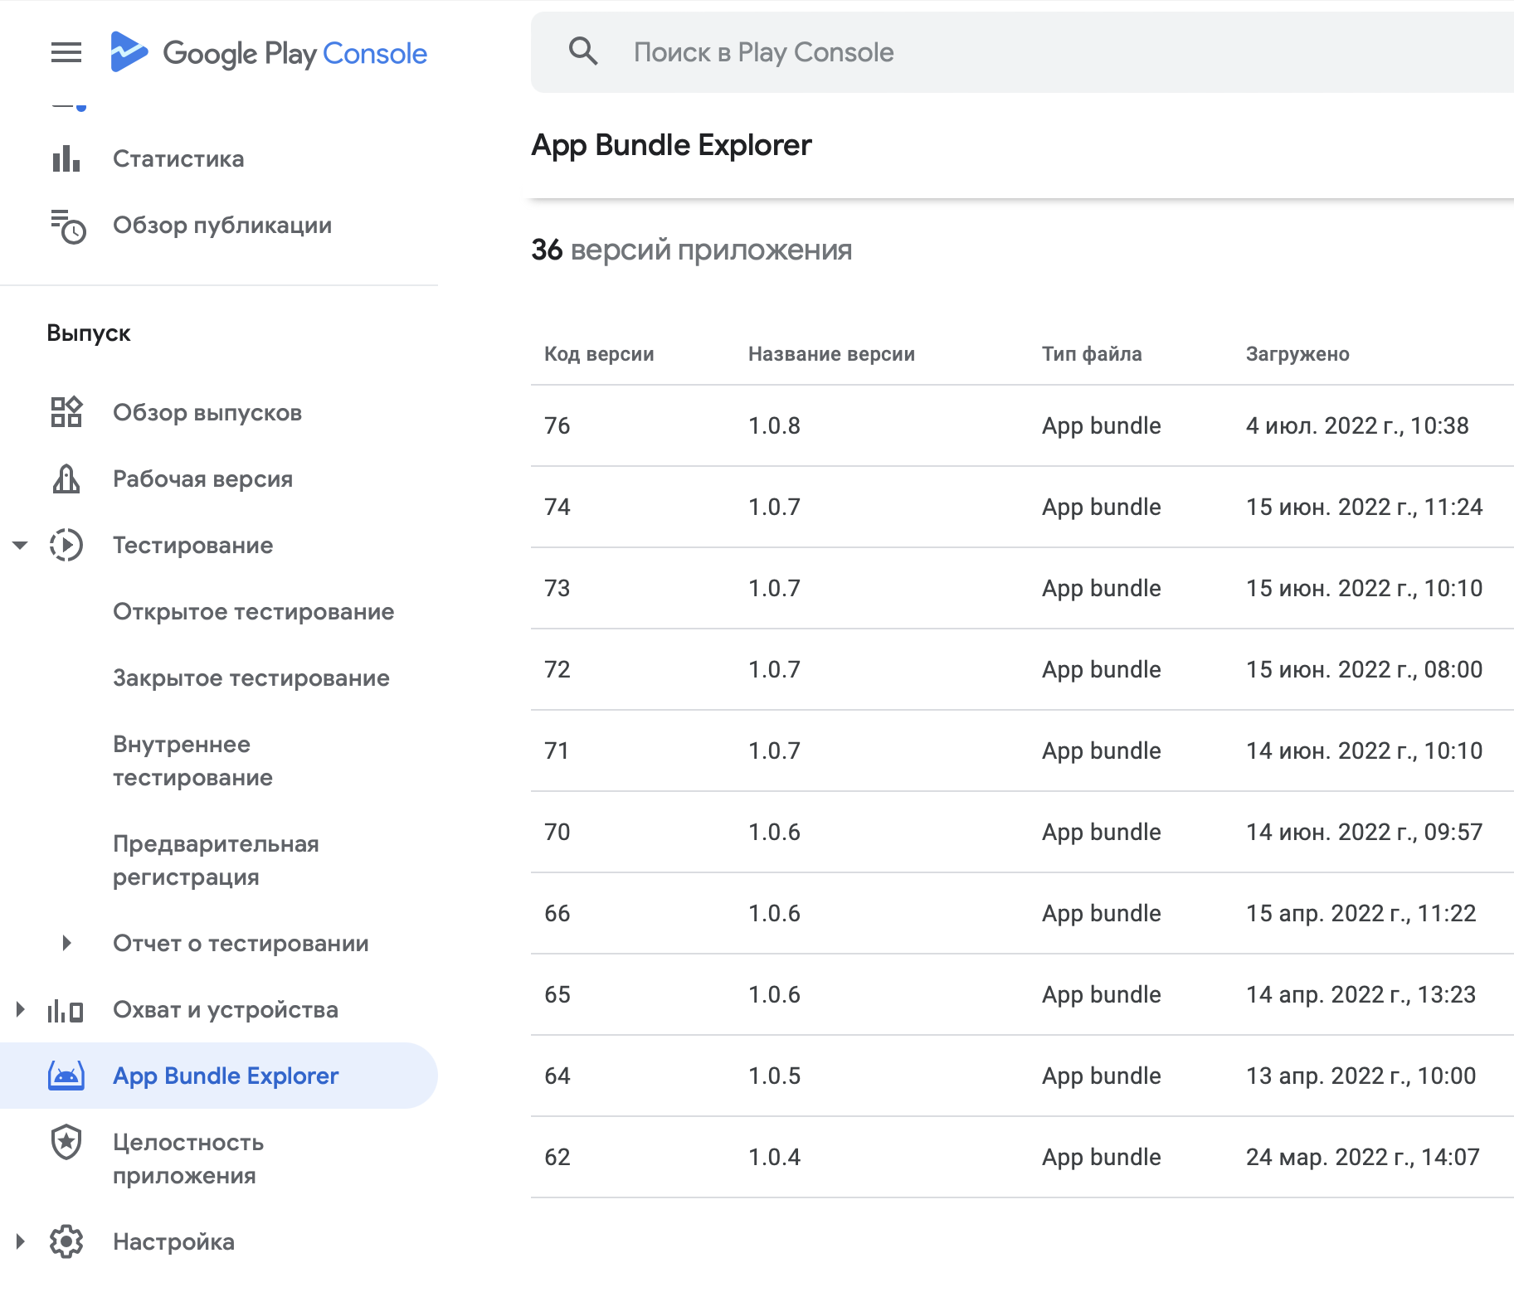Click the search magnifier icon

(x=583, y=51)
